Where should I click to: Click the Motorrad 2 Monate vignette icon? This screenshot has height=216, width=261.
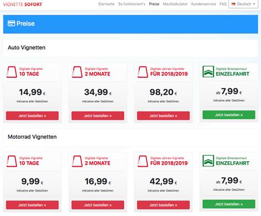(x=77, y=161)
